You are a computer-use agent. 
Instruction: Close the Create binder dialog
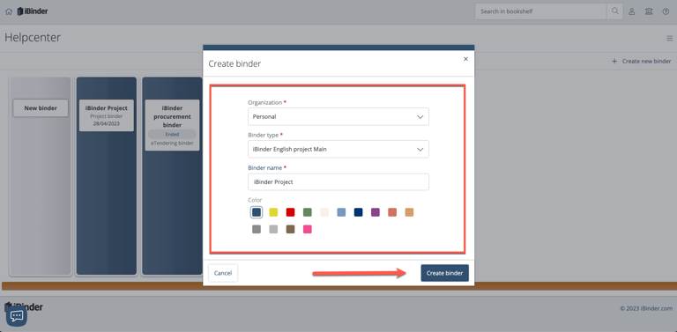pos(465,59)
